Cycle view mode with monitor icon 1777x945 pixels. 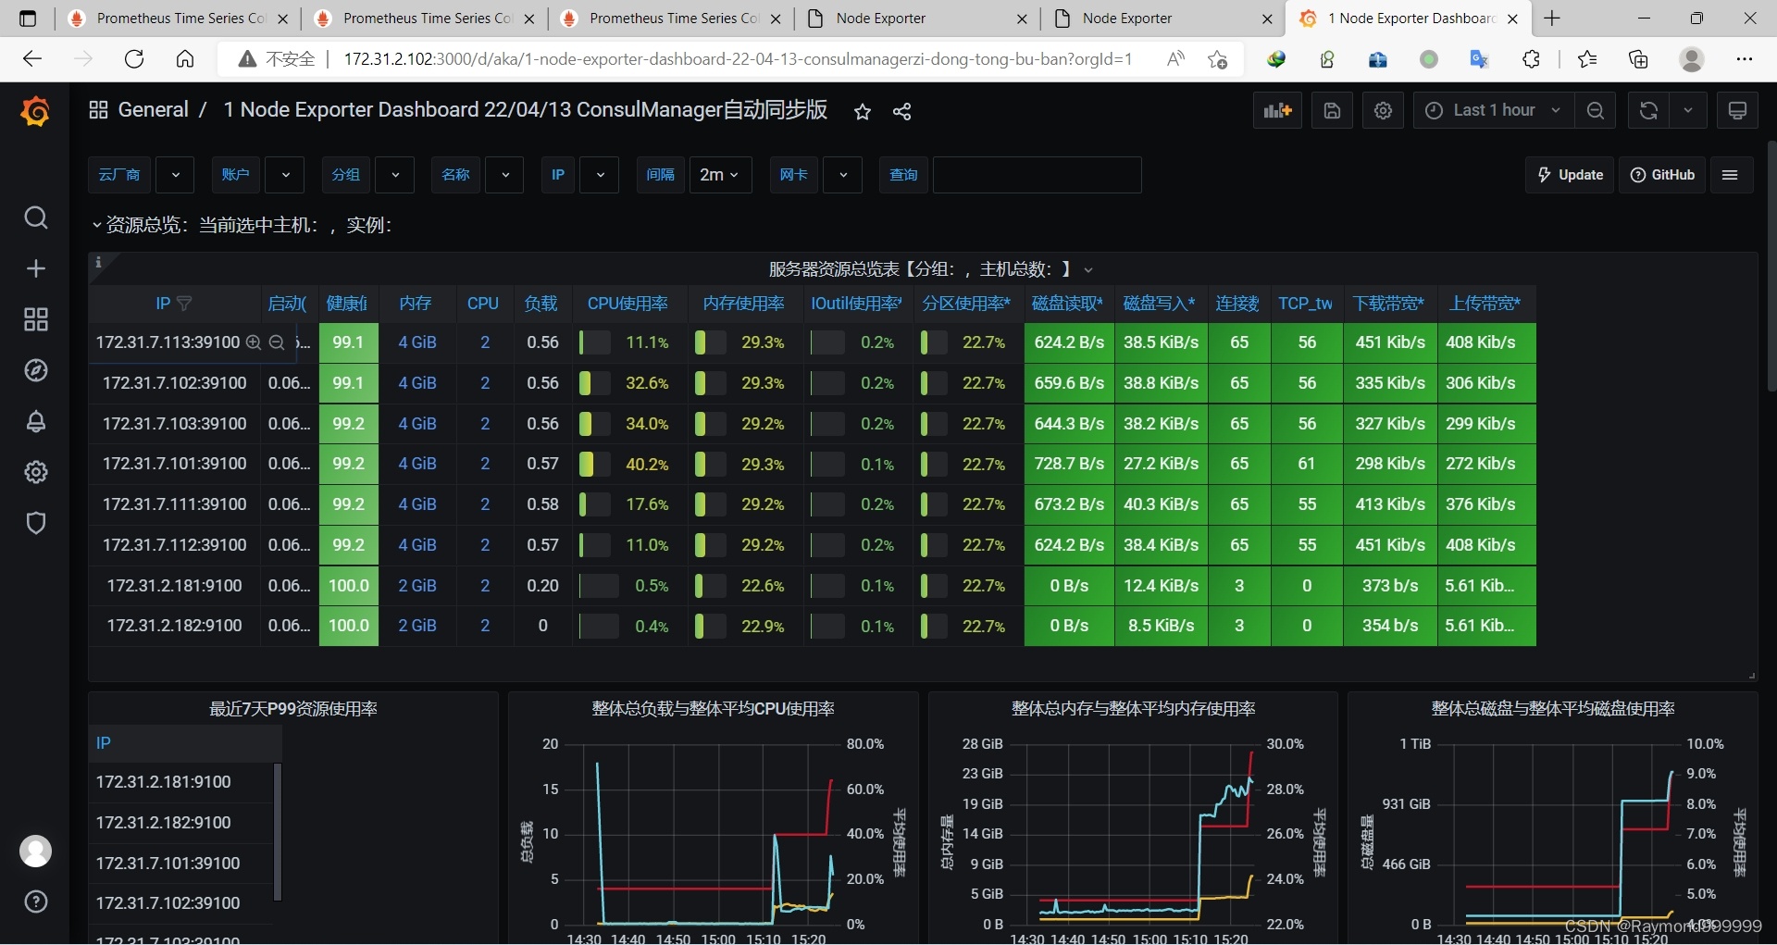[1737, 111]
